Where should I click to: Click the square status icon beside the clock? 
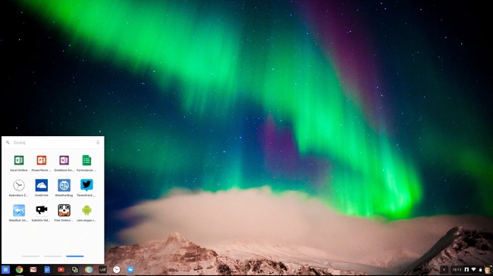pyautogui.click(x=466, y=270)
